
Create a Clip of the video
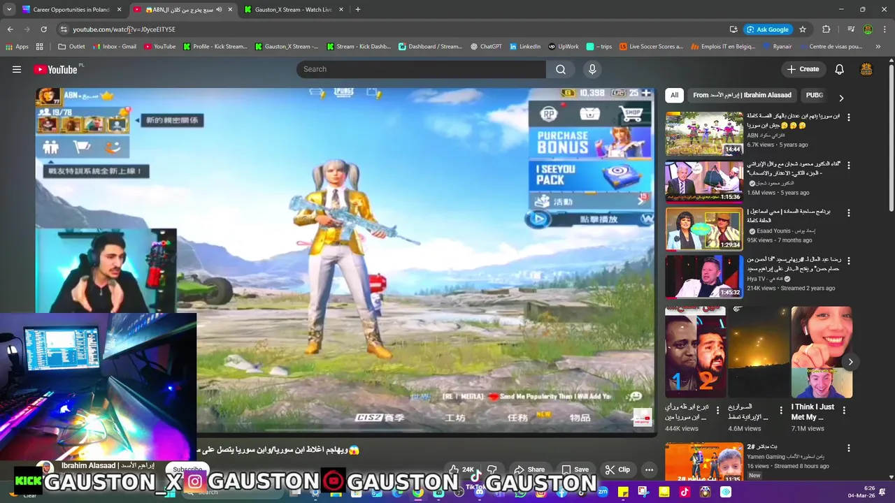(617, 469)
